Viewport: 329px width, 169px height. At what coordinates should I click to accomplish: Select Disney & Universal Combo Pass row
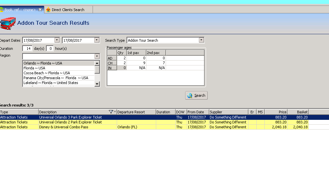click(x=154, y=127)
